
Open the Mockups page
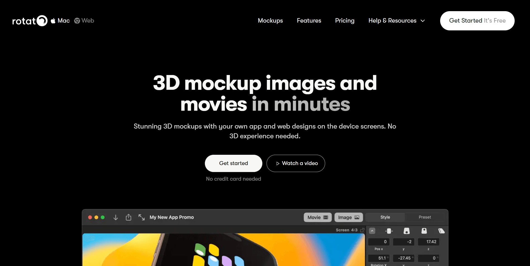pos(270,21)
